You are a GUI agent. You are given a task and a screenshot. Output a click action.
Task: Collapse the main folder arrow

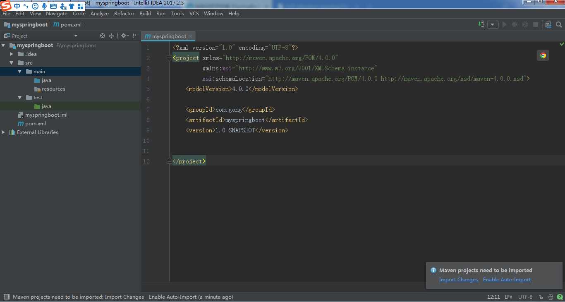coord(20,72)
